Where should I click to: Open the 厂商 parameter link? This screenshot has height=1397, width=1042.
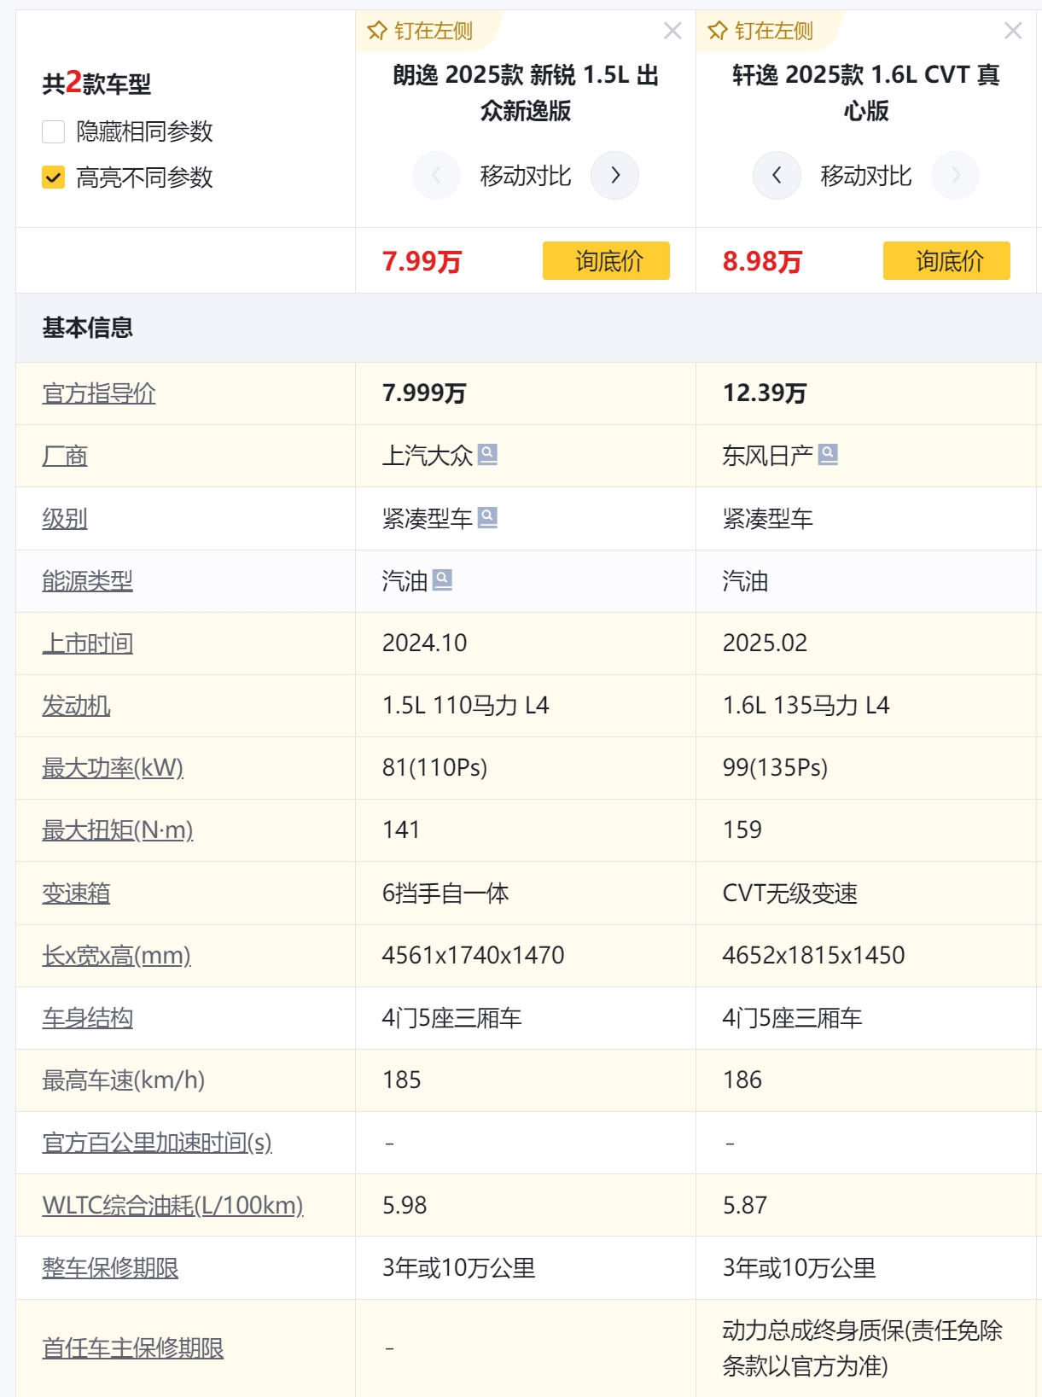click(65, 456)
